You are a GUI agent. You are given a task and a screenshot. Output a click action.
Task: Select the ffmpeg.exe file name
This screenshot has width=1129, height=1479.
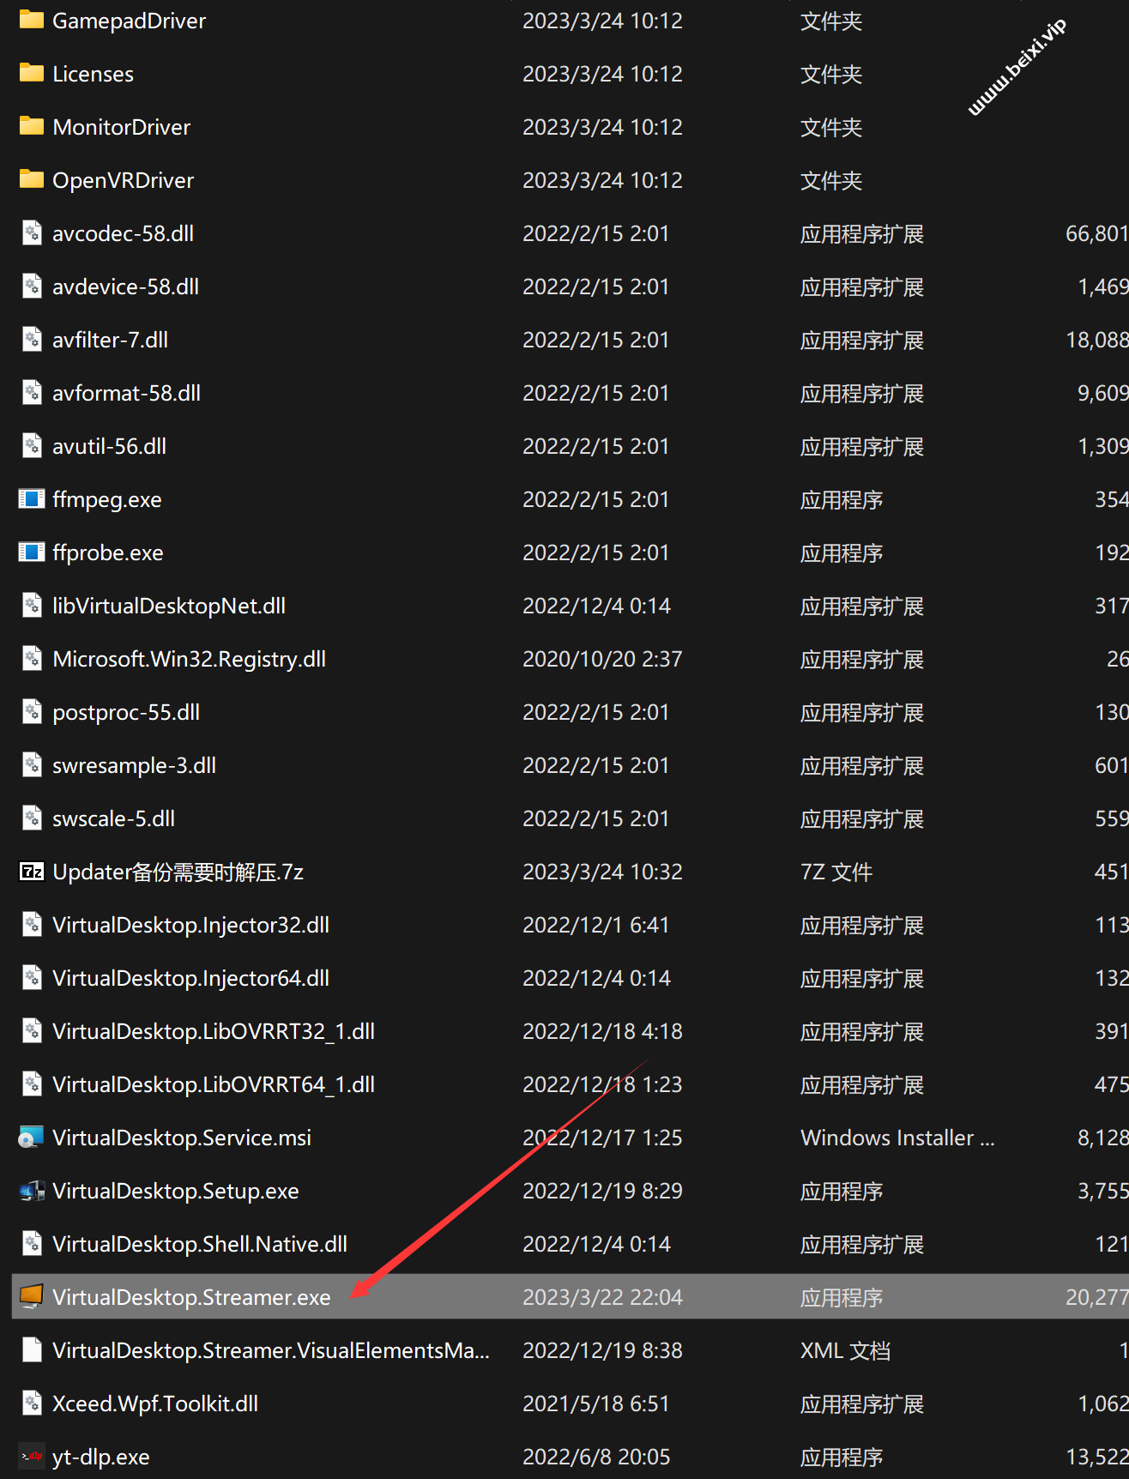tap(106, 499)
